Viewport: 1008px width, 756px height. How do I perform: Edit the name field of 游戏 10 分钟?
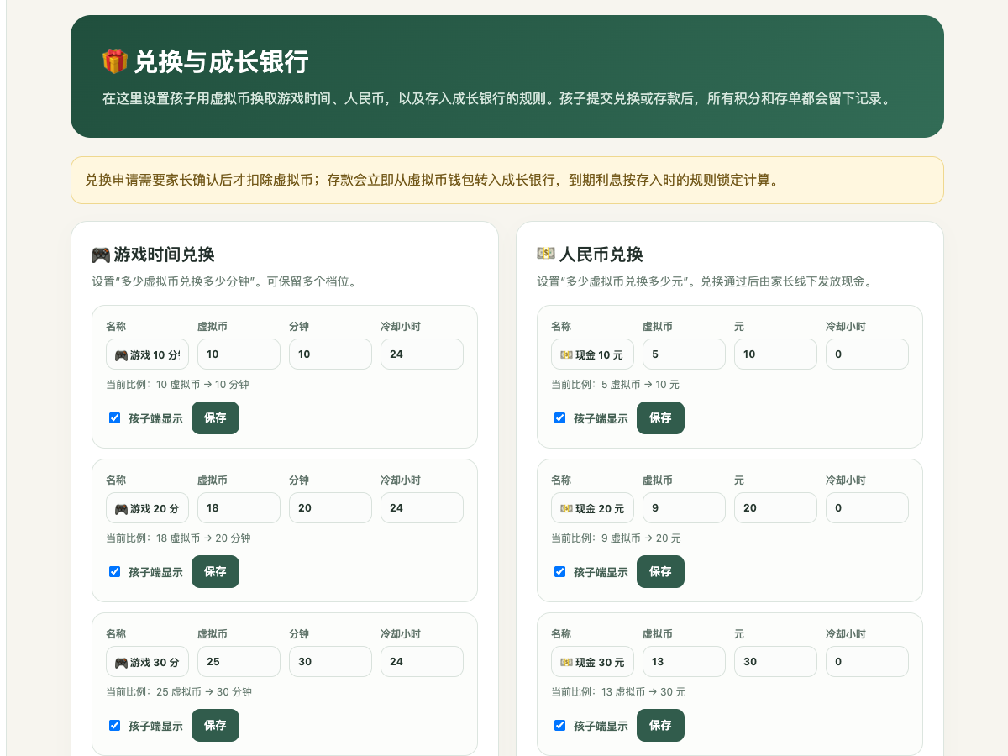147,354
